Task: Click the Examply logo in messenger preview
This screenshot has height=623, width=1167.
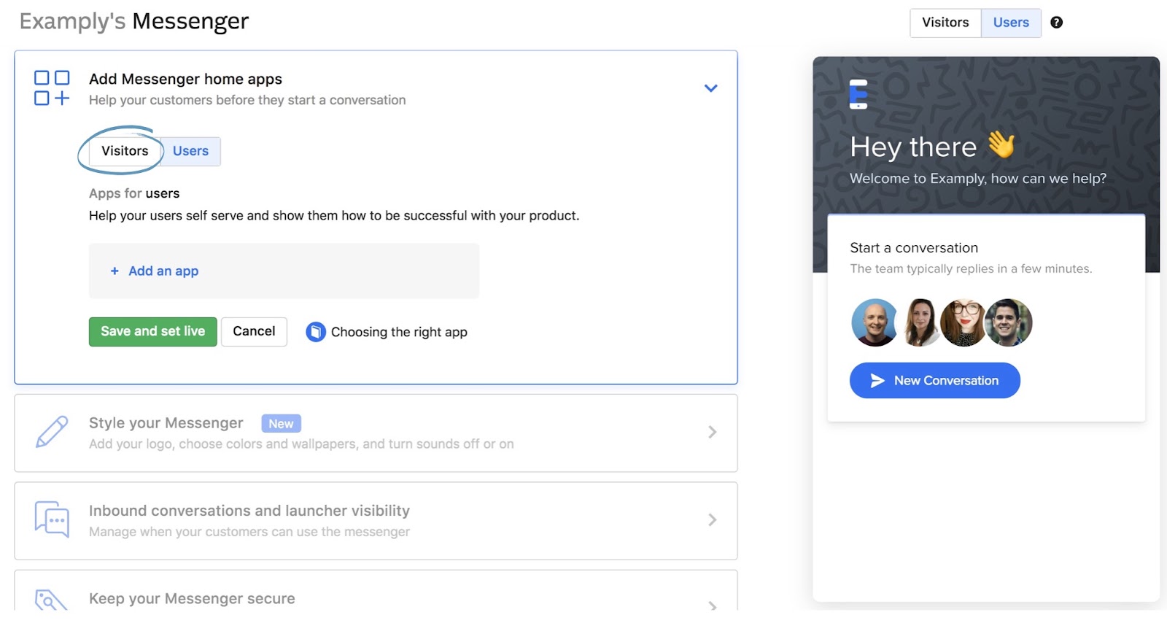Action: click(858, 94)
